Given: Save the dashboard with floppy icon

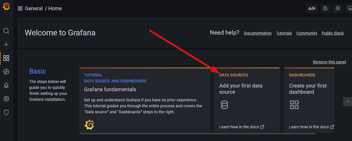Looking at the screenshot, I should click(325, 8).
